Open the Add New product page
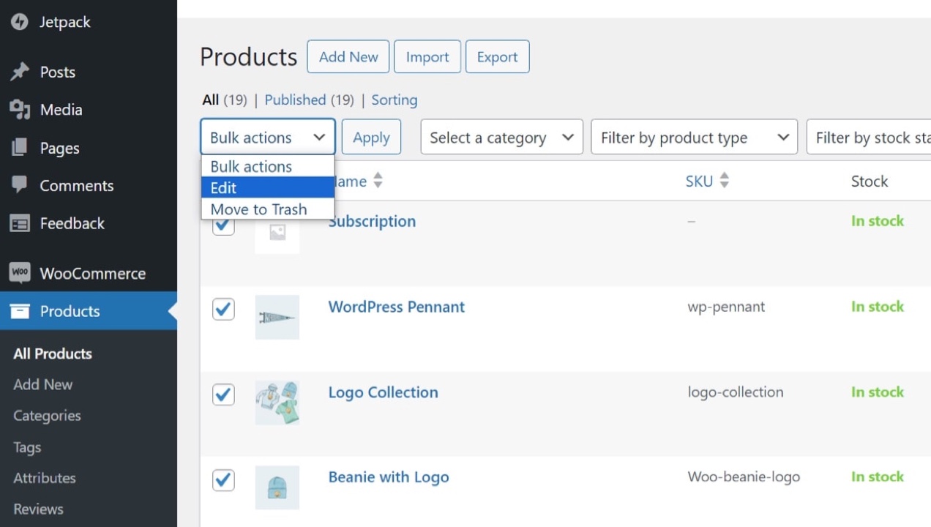931x527 pixels. pos(348,56)
